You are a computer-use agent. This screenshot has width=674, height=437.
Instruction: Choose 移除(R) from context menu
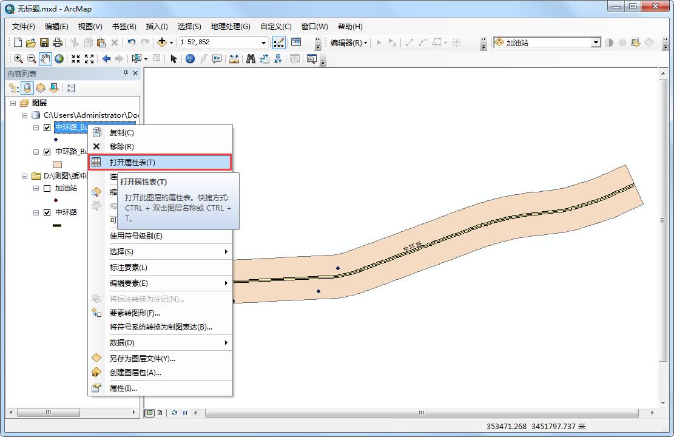coord(160,147)
